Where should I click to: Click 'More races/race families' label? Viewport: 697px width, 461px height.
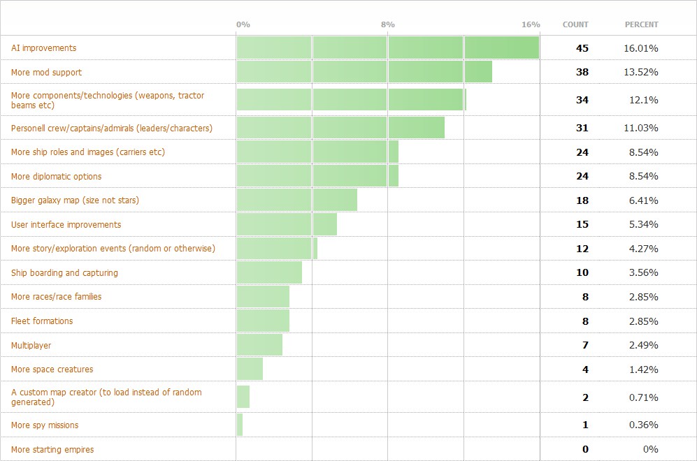pyautogui.click(x=56, y=297)
